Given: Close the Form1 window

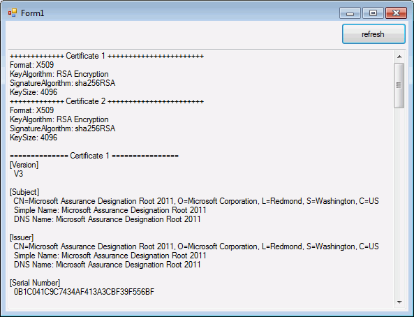Looking at the screenshot, I should [396, 13].
